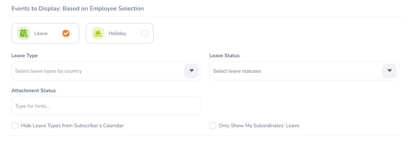Click the 'Leave Type' field label

pos(25,56)
